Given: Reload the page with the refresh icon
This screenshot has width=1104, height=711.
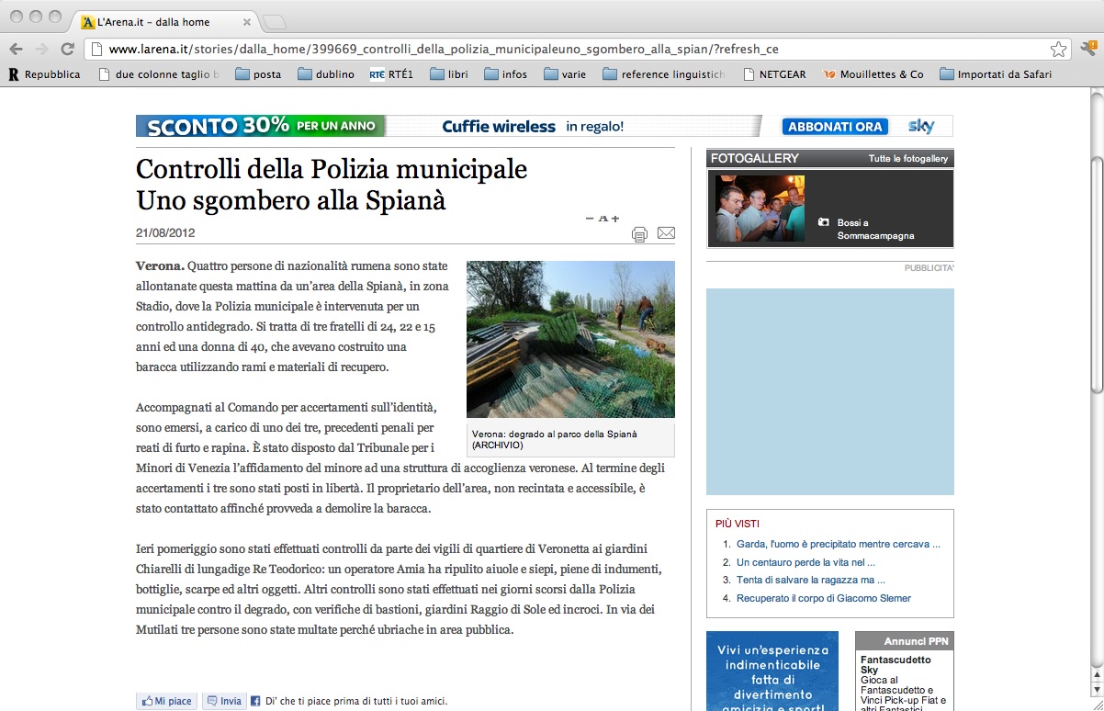Looking at the screenshot, I should pos(67,50).
